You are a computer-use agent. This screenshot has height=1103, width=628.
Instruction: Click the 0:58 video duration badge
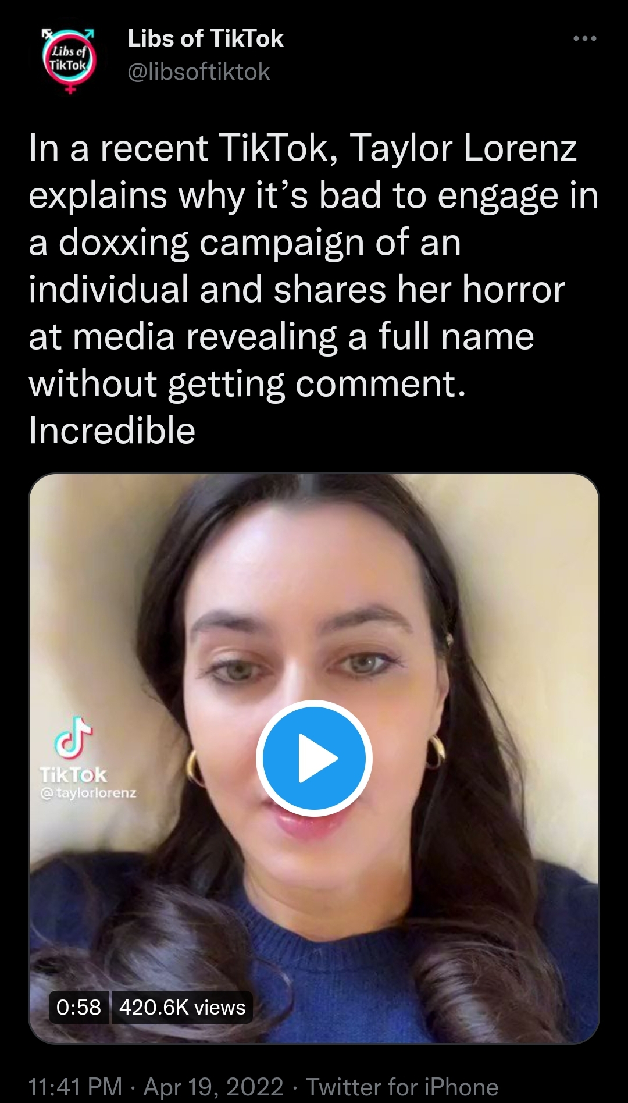(x=78, y=1007)
